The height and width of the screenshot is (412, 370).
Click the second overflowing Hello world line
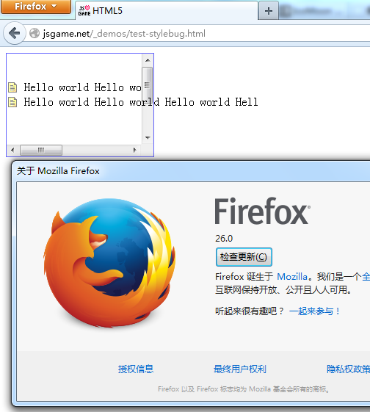[x=141, y=102]
